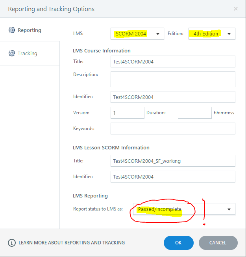Click the LMS Lesson Title field
This screenshot has width=246, height=257.
pos(173,161)
